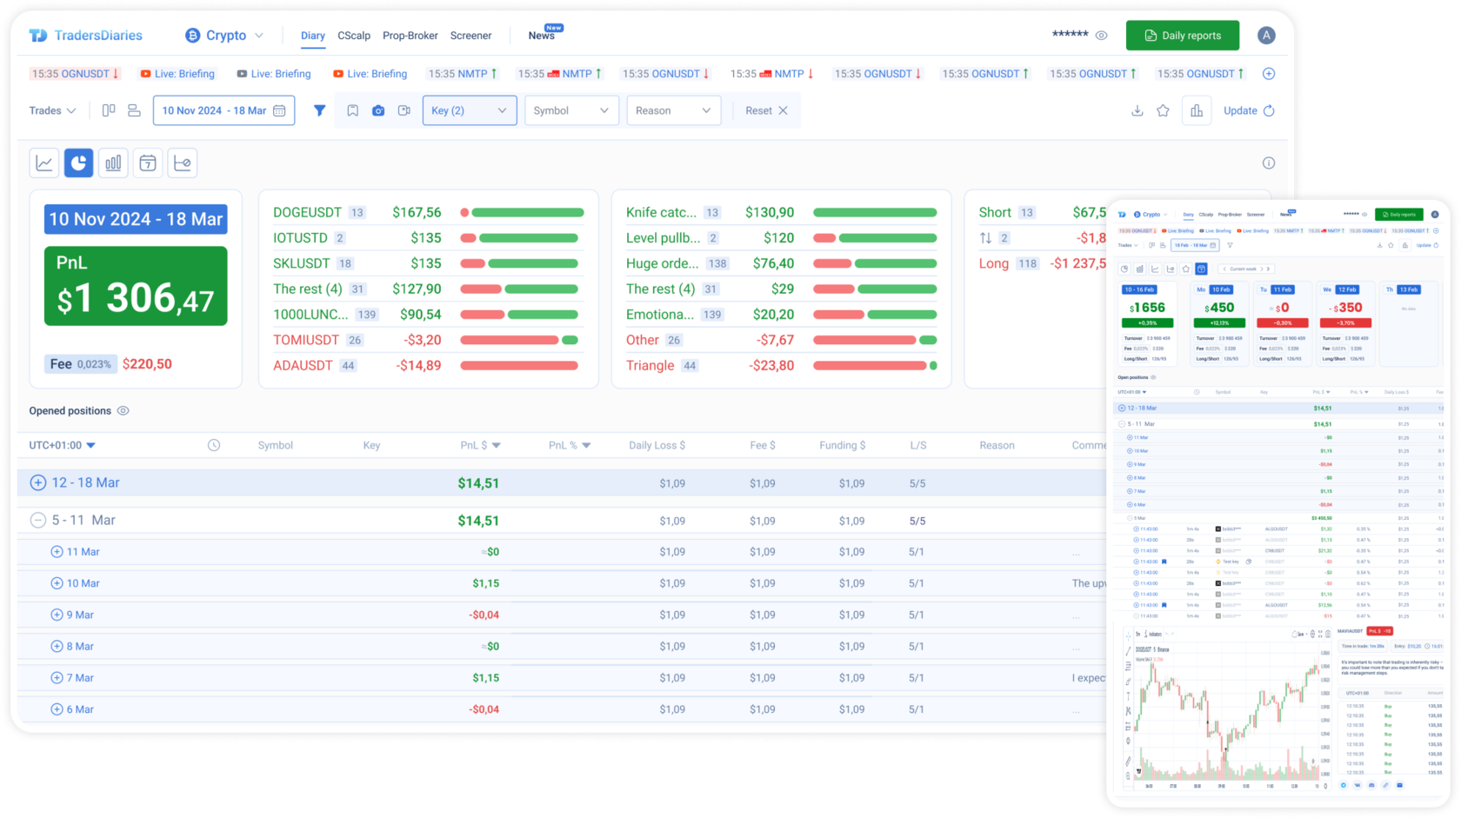
Task: Switch to the Screener tab
Action: 470,36
